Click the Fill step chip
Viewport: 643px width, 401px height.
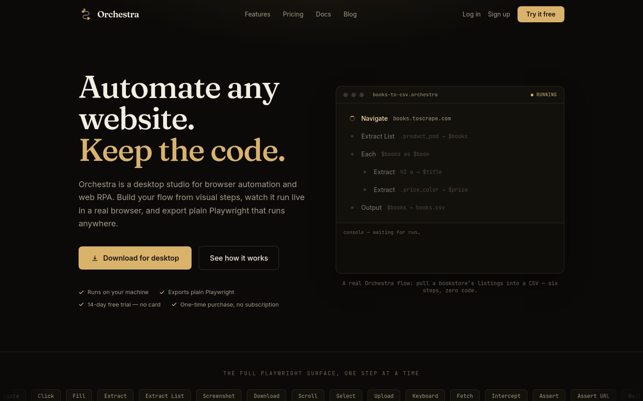[79, 396]
